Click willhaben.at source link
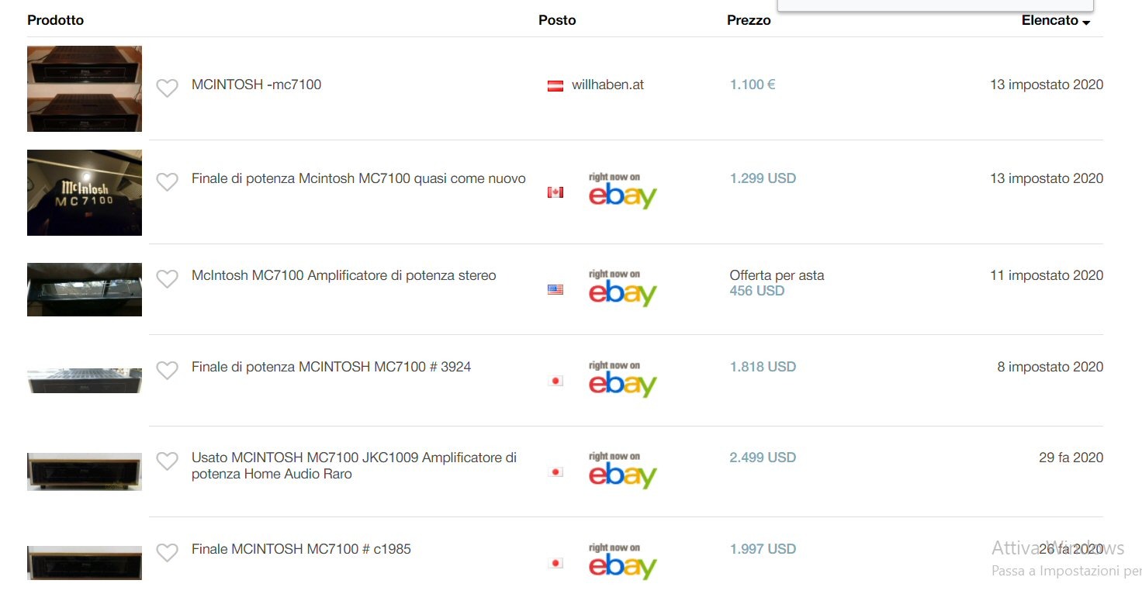The width and height of the screenshot is (1142, 601). pyautogui.click(x=607, y=85)
